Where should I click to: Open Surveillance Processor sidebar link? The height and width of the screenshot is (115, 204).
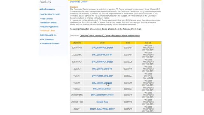pyautogui.click(x=50, y=43)
